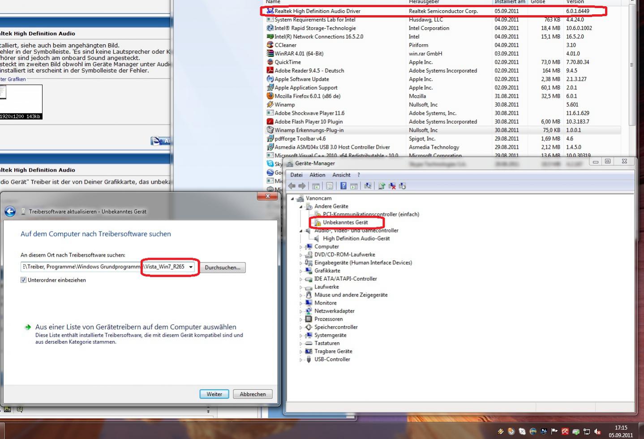The image size is (644, 439).
Task: Click blue help icon in Geräte-Manager toolbar
Action: (343, 186)
